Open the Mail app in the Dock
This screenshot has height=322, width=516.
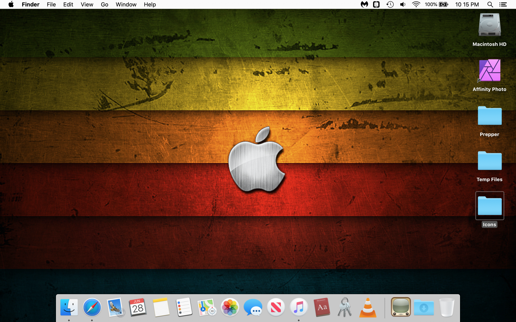pyautogui.click(x=115, y=307)
